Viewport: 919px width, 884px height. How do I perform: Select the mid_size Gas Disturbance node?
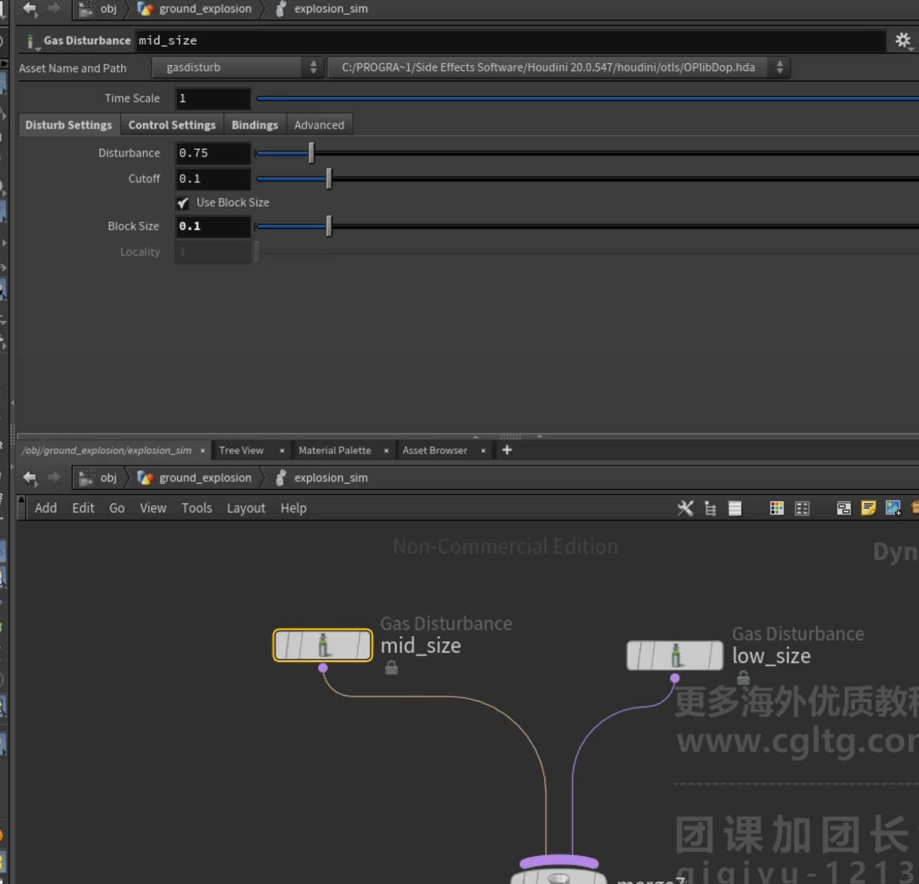tap(322, 645)
